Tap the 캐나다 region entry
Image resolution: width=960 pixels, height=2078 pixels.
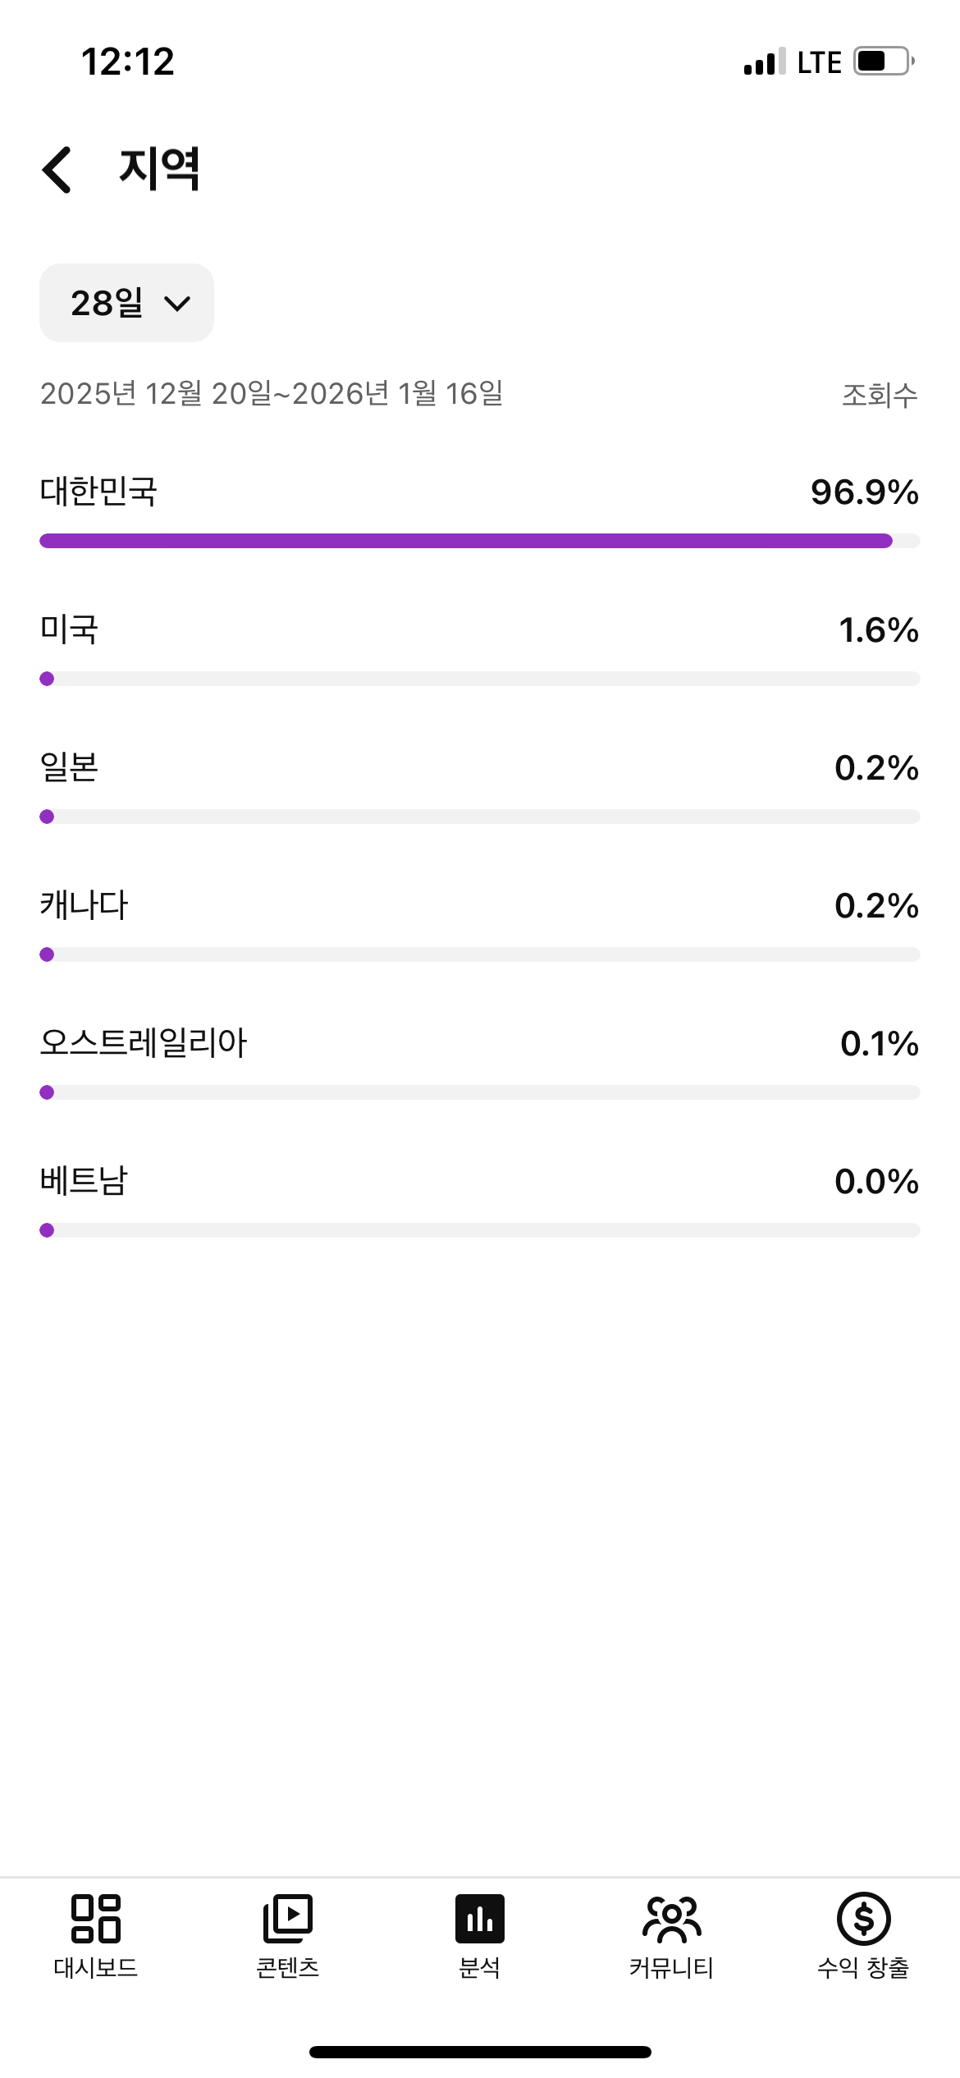(85, 905)
